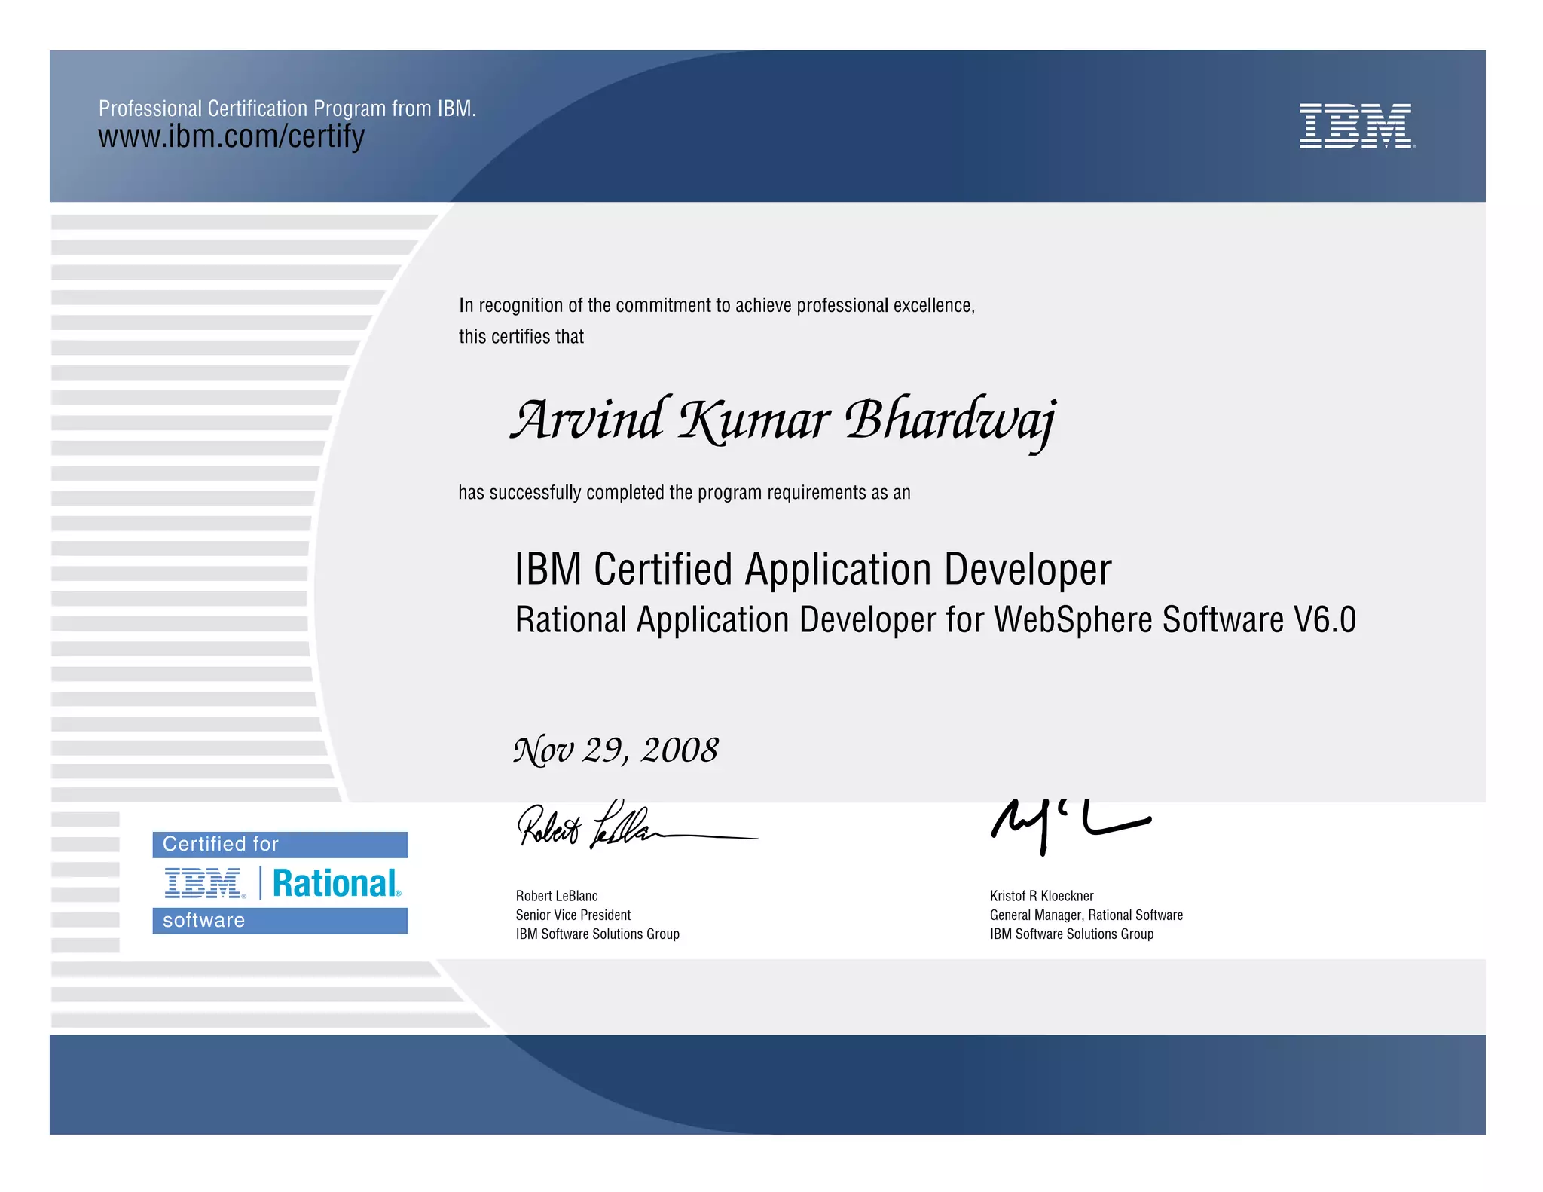Image resolution: width=1543 pixels, height=1192 pixels.
Task: Click the Rational Application Developer subtitle line
Action: (x=935, y=620)
